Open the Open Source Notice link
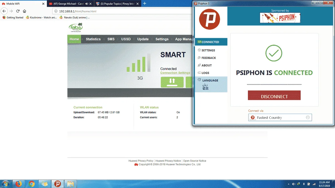 pos(195,161)
